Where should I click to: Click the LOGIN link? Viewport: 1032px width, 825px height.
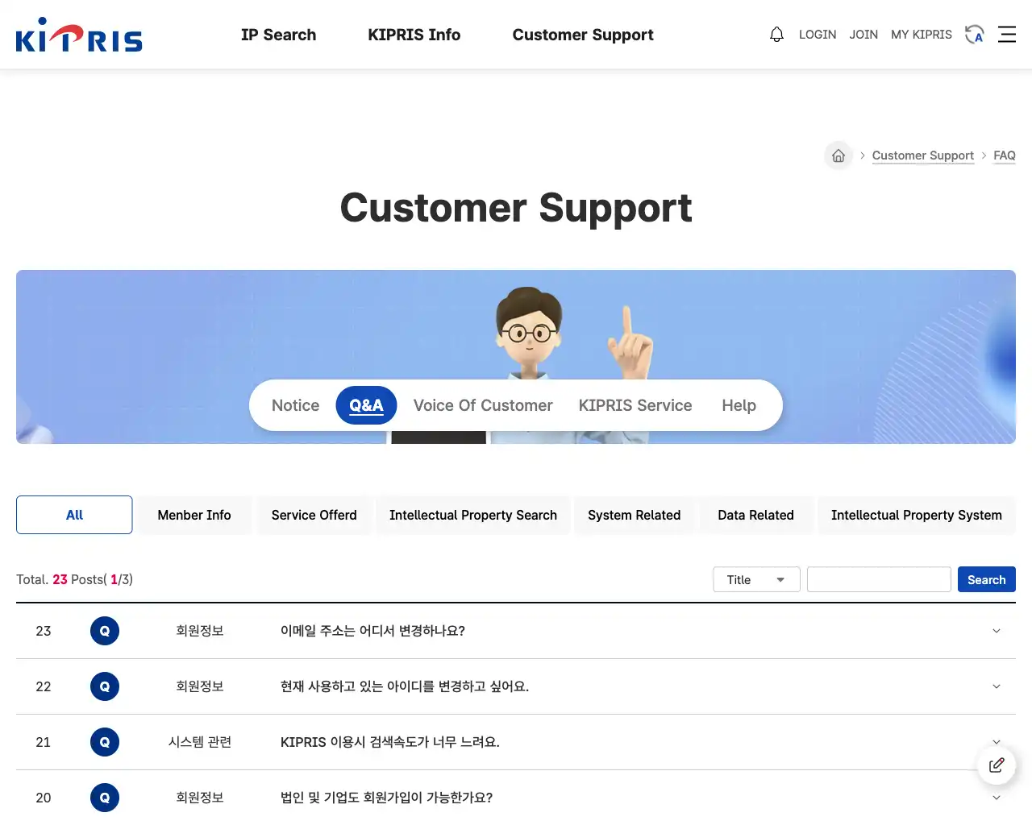(818, 35)
